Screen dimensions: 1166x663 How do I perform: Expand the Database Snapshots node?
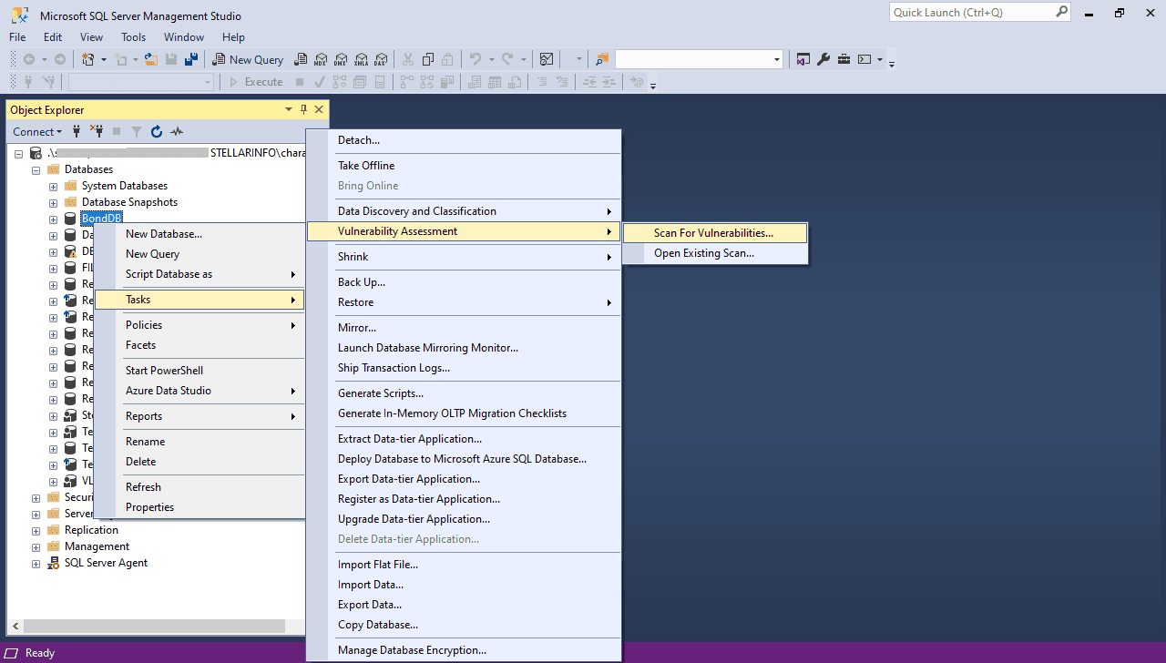[x=54, y=202]
